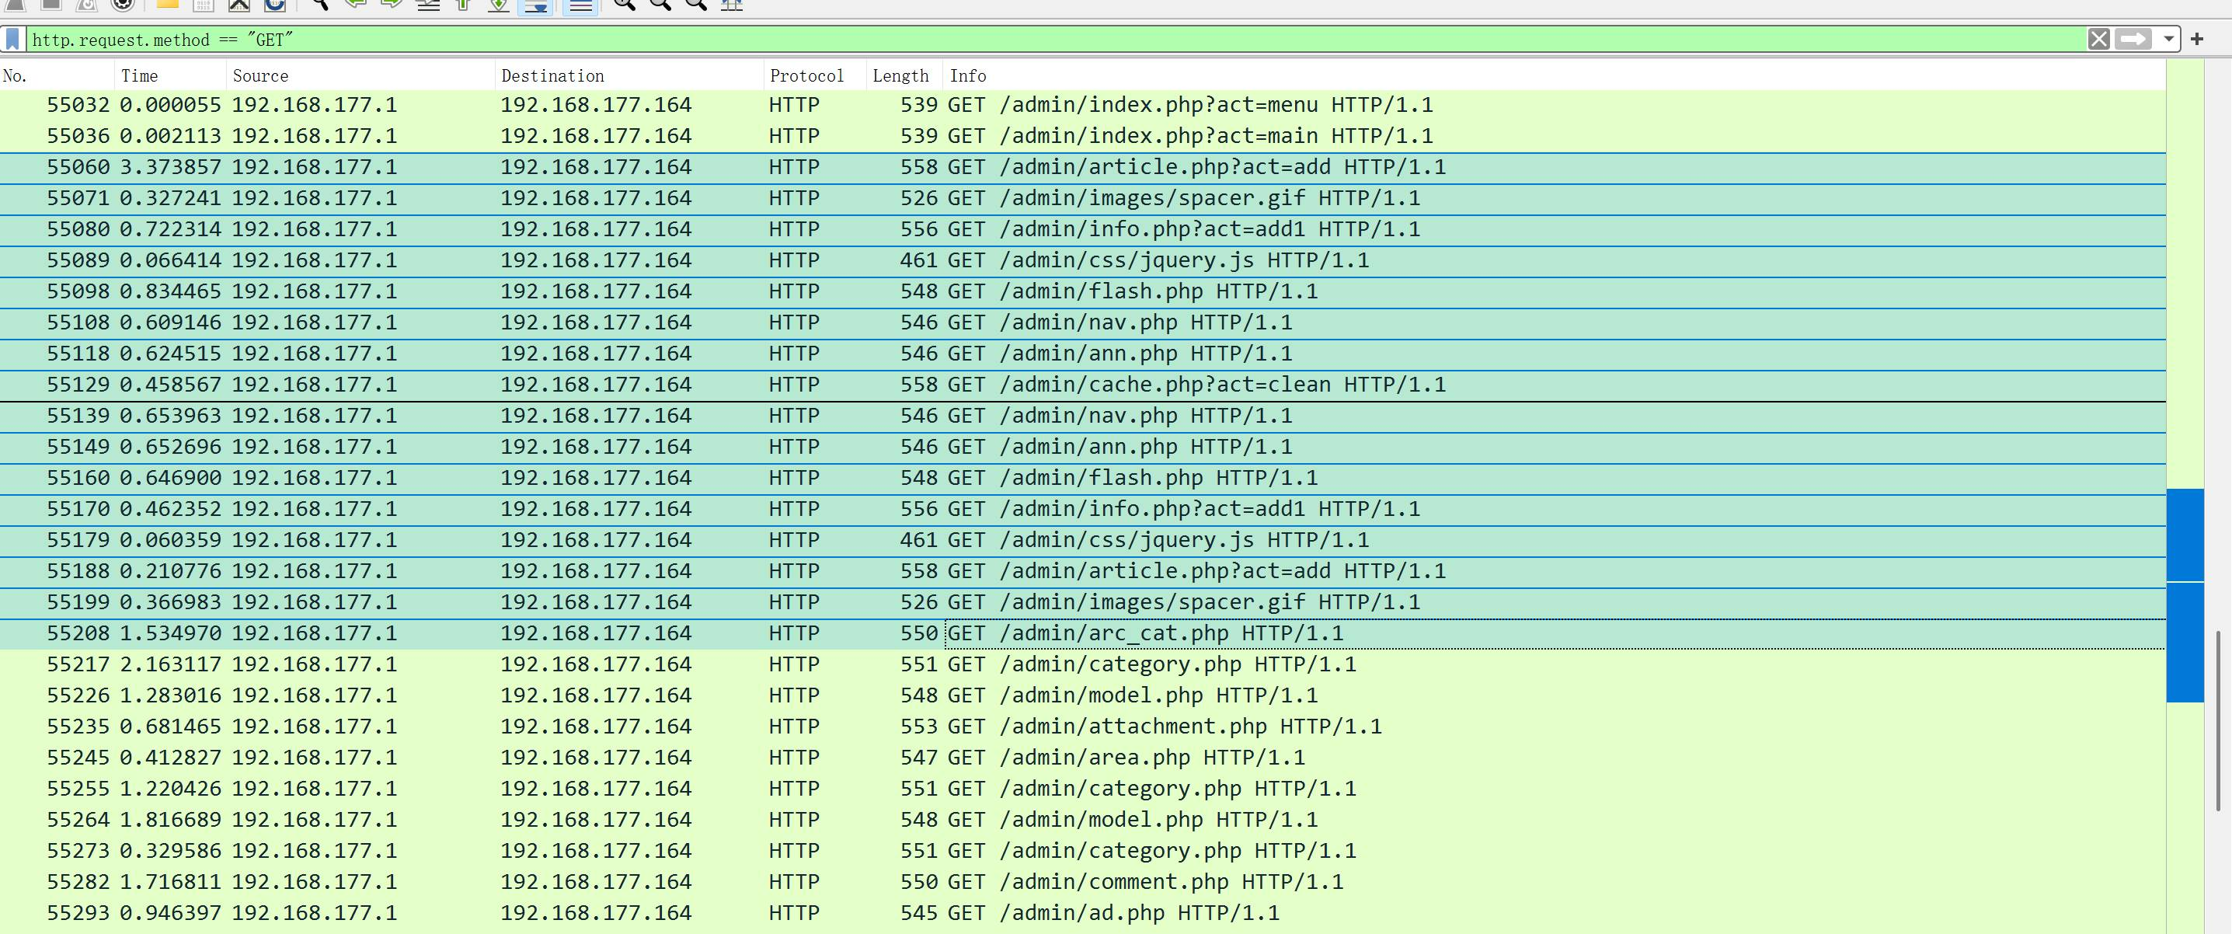Select packet 55098 flash.php request
The width and height of the screenshot is (2232, 934).
pos(1083,292)
